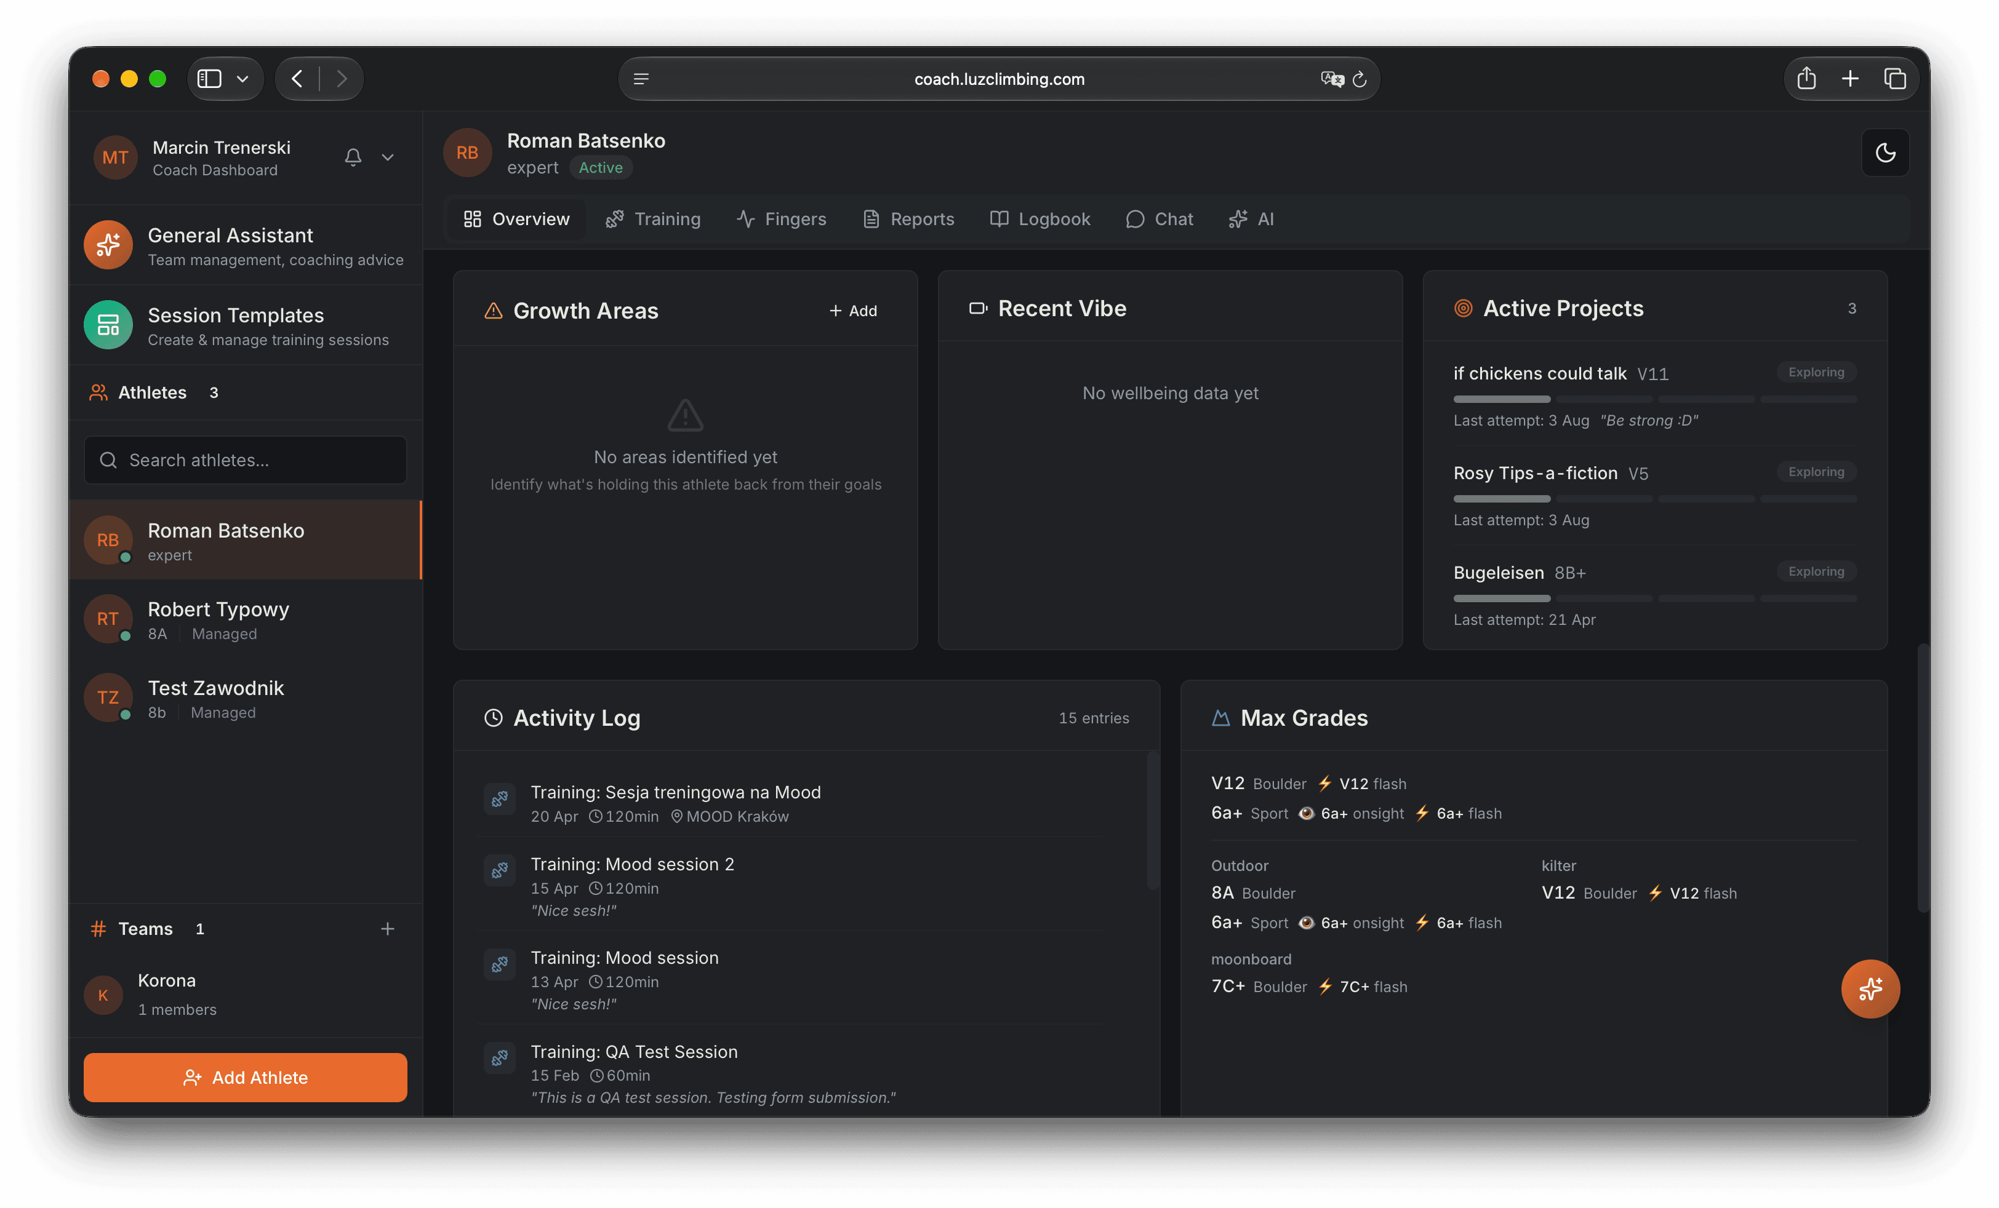Click the Active Projects target icon
Viewport: 1999px width, 1208px height.
click(1464, 308)
